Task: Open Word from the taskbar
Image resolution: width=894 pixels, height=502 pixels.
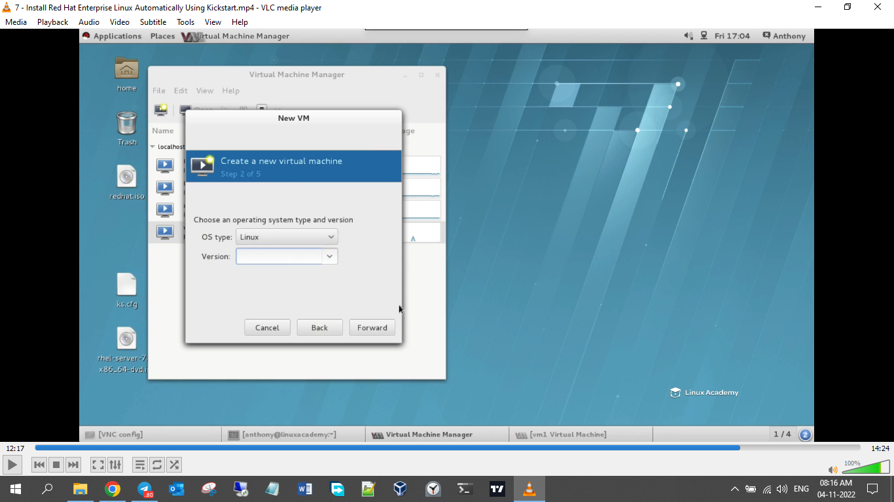Action: point(305,489)
